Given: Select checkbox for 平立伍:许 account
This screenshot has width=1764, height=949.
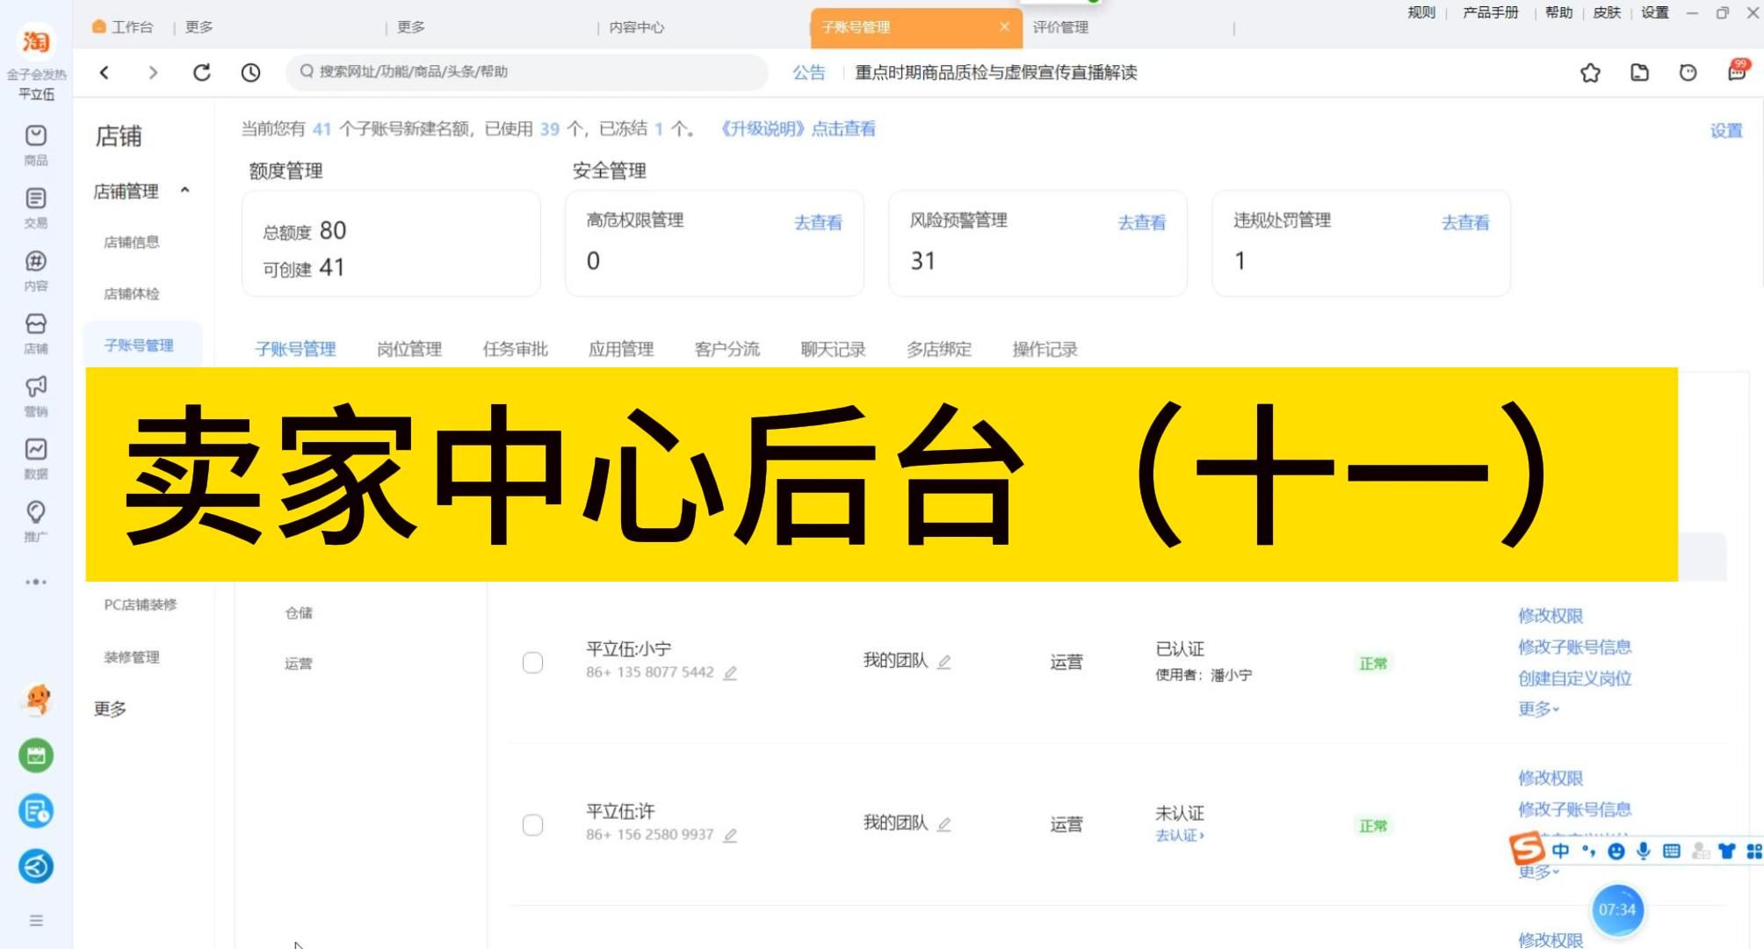Looking at the screenshot, I should pos(532,825).
